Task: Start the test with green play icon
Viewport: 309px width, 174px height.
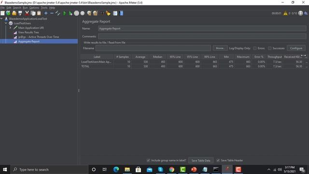Action: tap(64, 13)
